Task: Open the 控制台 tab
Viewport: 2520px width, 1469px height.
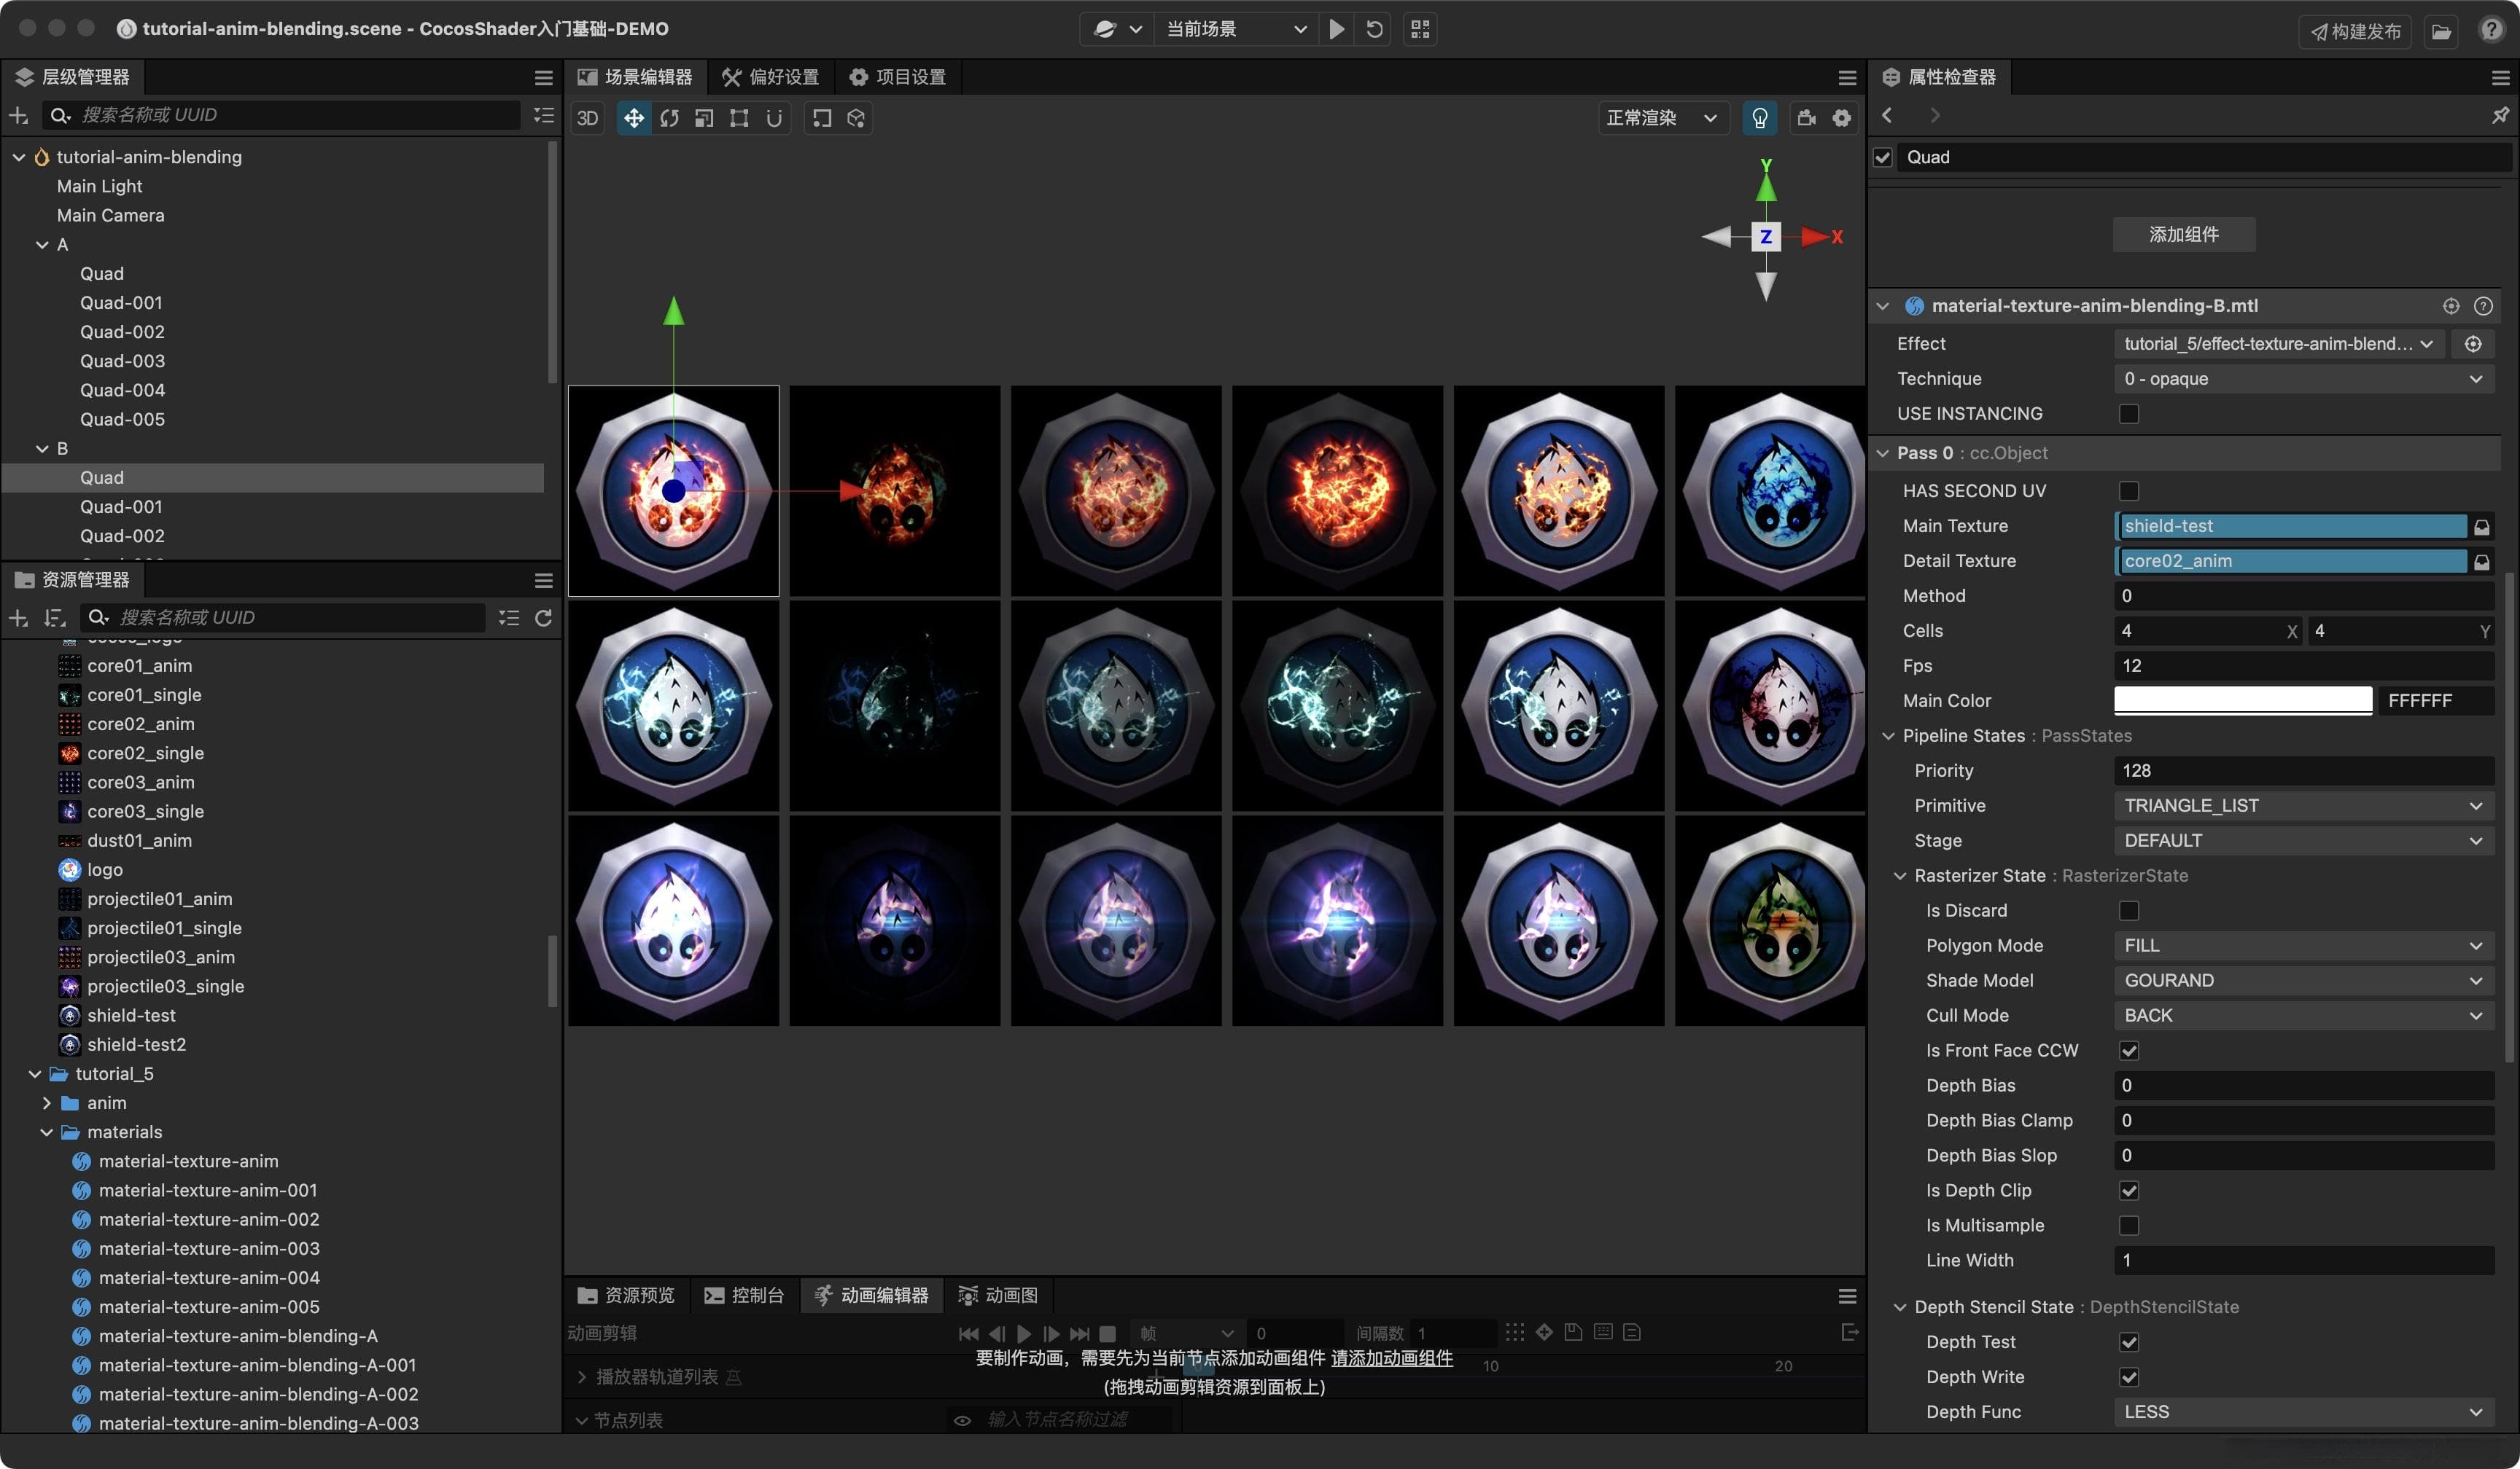Action: click(744, 1296)
